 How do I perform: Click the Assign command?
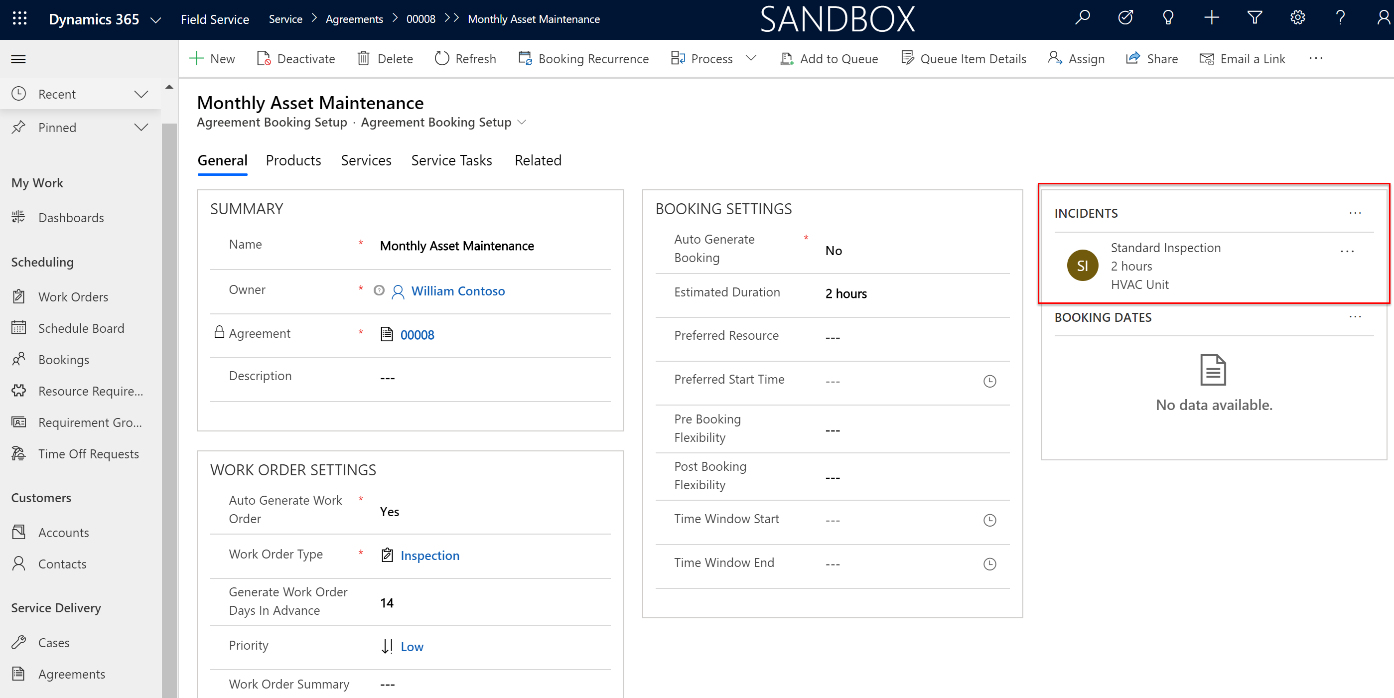pos(1076,58)
